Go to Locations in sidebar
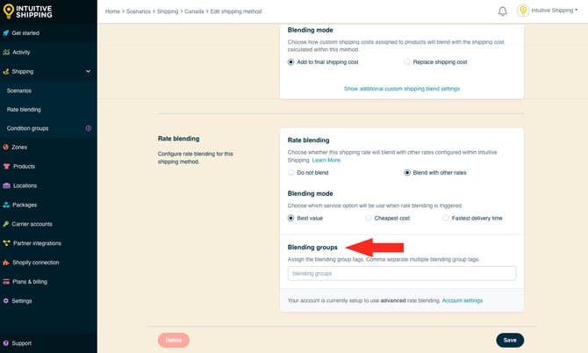Image resolution: width=588 pixels, height=353 pixels. tap(25, 185)
